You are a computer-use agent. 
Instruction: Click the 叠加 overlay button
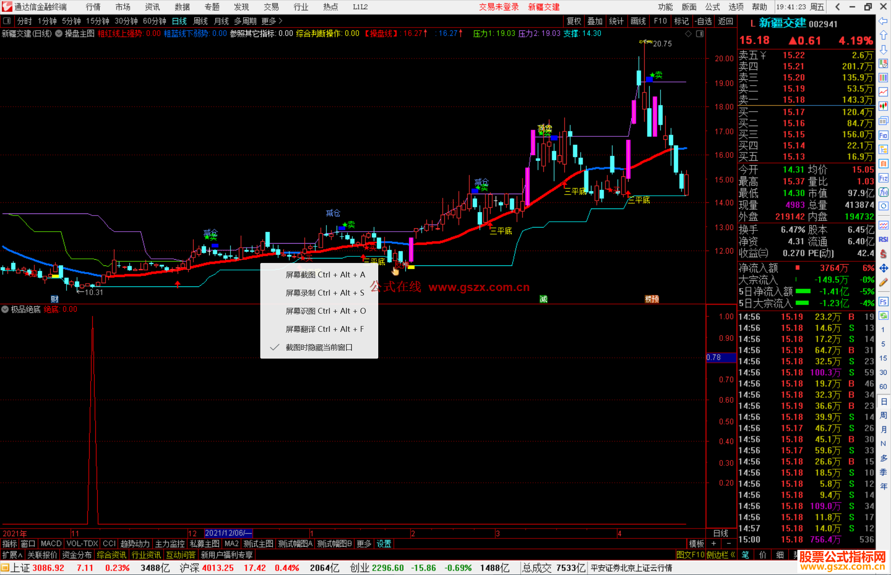pos(595,21)
